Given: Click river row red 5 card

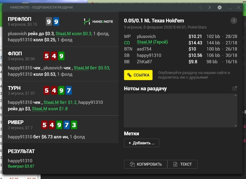Looking at the screenshot, I should (44, 125).
